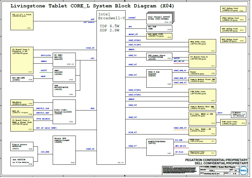Select the LCD (11.6") & Touch block
252x178 pixels.
(22, 21)
